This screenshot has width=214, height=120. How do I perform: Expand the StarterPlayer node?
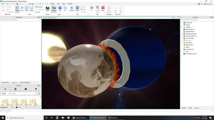[182, 45]
